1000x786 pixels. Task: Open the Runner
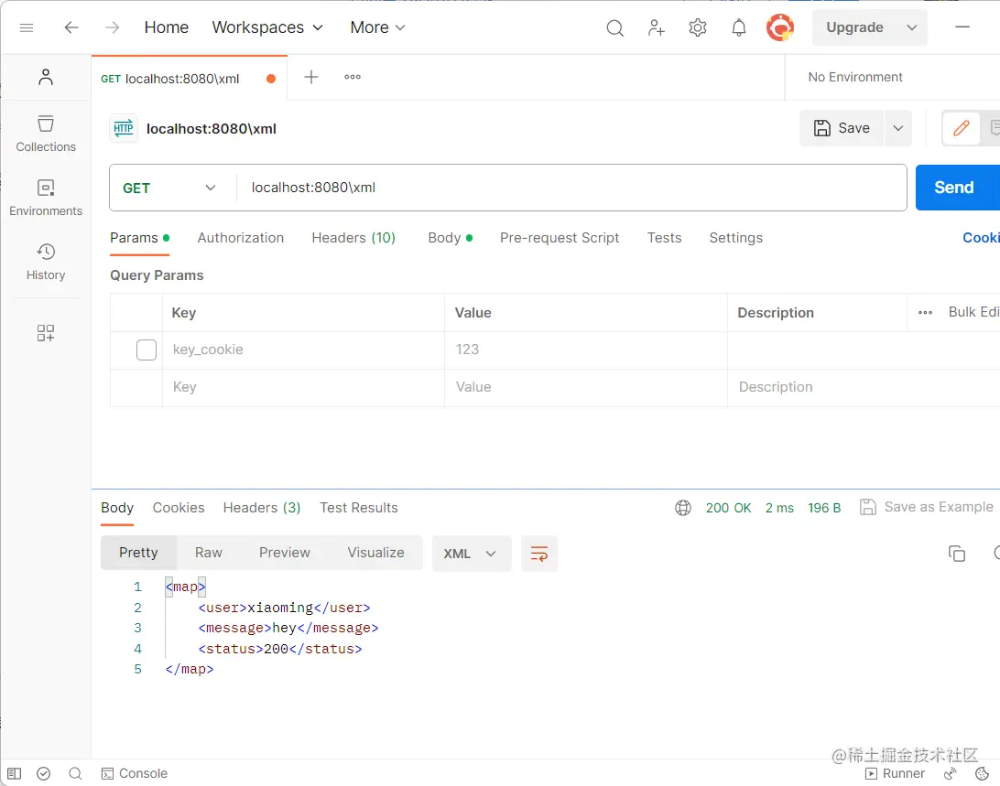pyautogui.click(x=895, y=773)
